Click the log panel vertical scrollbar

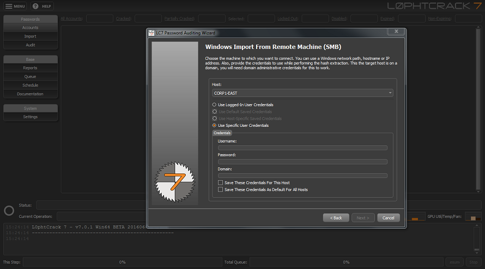pos(477,238)
